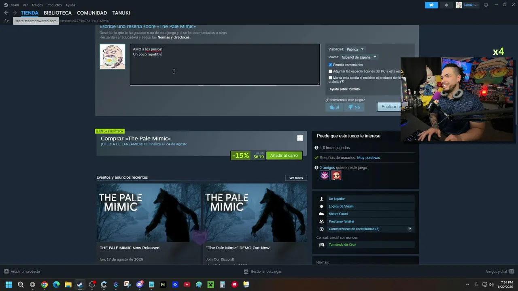
Task: Show hidden system tray icons chevron
Action: pyautogui.click(x=467, y=285)
